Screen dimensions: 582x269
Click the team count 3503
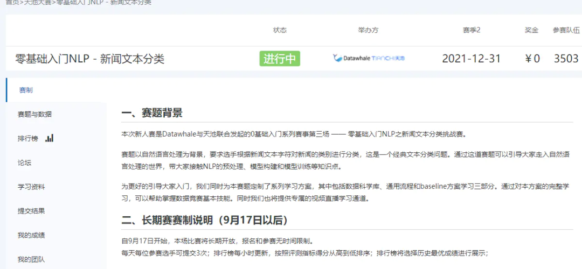[x=566, y=59]
